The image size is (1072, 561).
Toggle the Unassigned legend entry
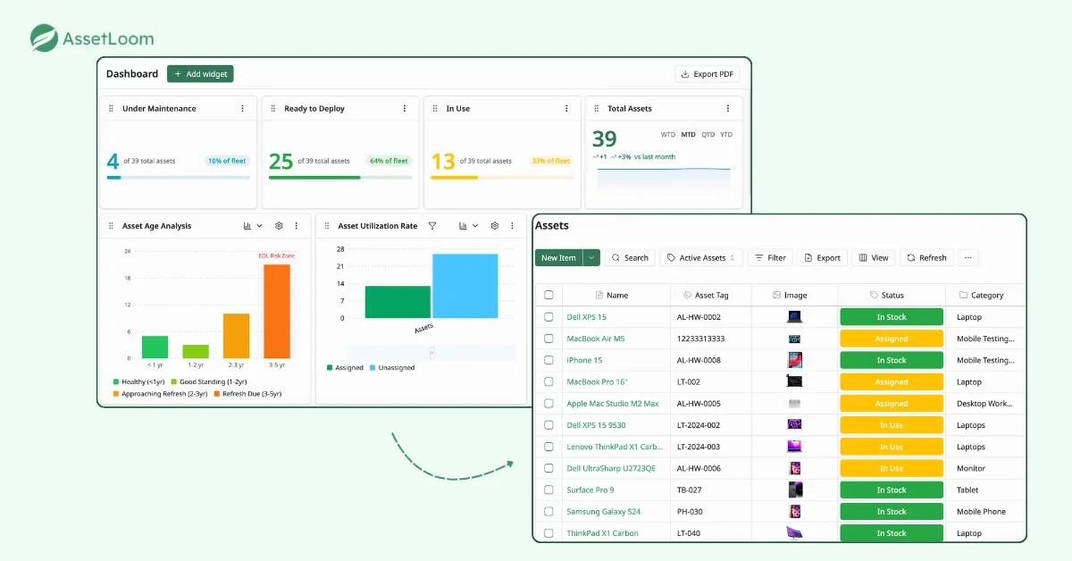pos(392,367)
